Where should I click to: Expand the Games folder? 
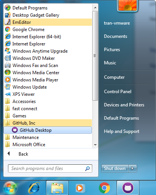click(48, 116)
